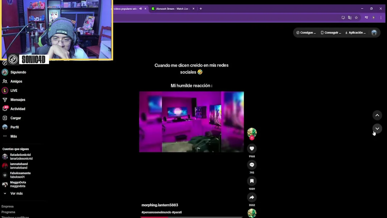This screenshot has width=387, height=218.
Task: Close the videos populares tab
Action: 145,9
